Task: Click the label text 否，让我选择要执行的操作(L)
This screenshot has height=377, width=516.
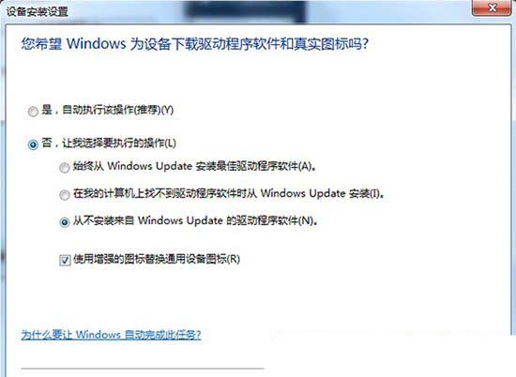Action: click(109, 143)
